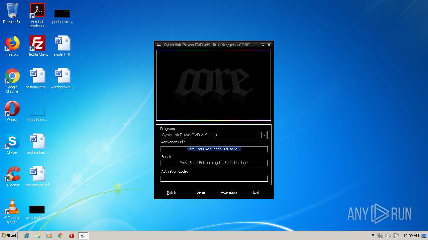Viewport: 428px width, 240px height.
Task: Select the fieldfacilities... document icon
Action: click(x=37, y=144)
